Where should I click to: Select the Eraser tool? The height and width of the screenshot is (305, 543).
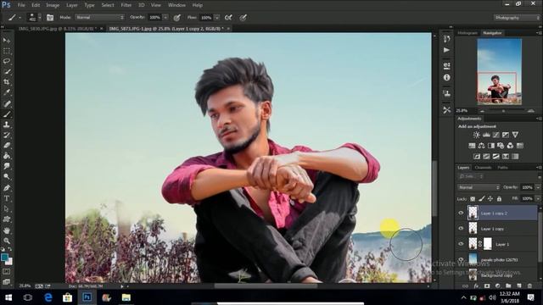coord(7,145)
